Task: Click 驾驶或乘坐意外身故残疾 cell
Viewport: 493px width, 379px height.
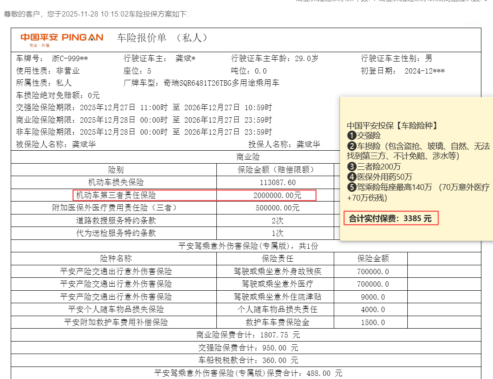Action: click(278, 271)
